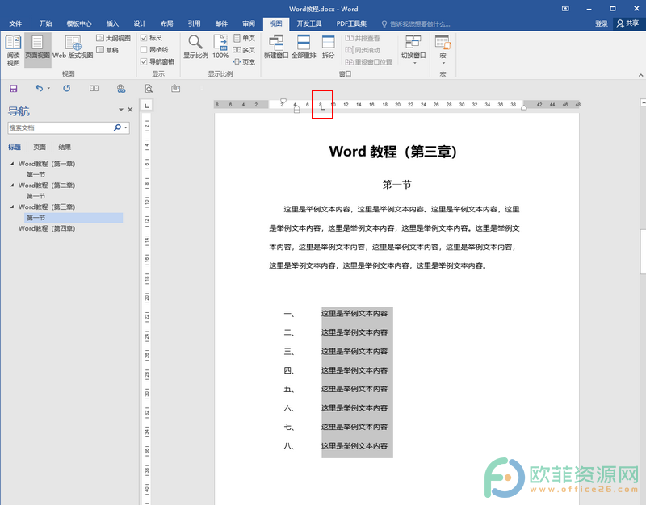The height and width of the screenshot is (505, 646).
Task: Click the vertical scrollbar thumb
Action: [x=643, y=251]
